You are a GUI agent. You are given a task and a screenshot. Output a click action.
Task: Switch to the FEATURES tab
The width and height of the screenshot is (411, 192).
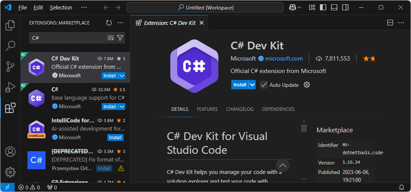[x=207, y=109]
